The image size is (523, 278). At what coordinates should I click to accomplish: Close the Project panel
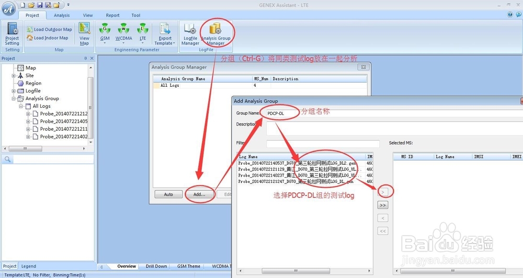(92, 59)
